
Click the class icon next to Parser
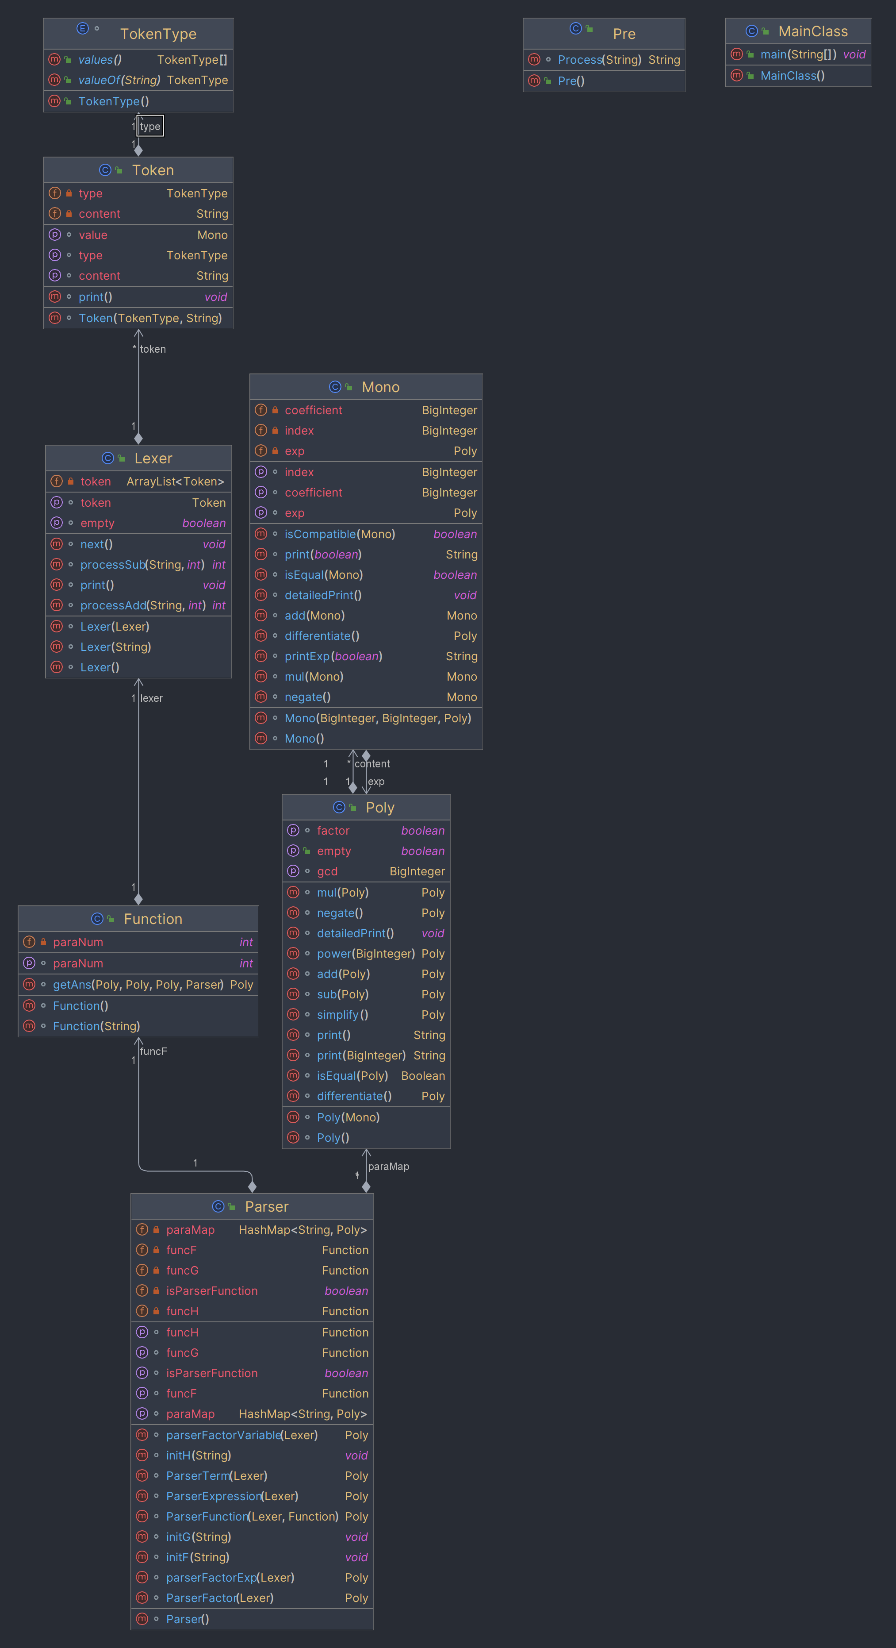pyautogui.click(x=218, y=1206)
